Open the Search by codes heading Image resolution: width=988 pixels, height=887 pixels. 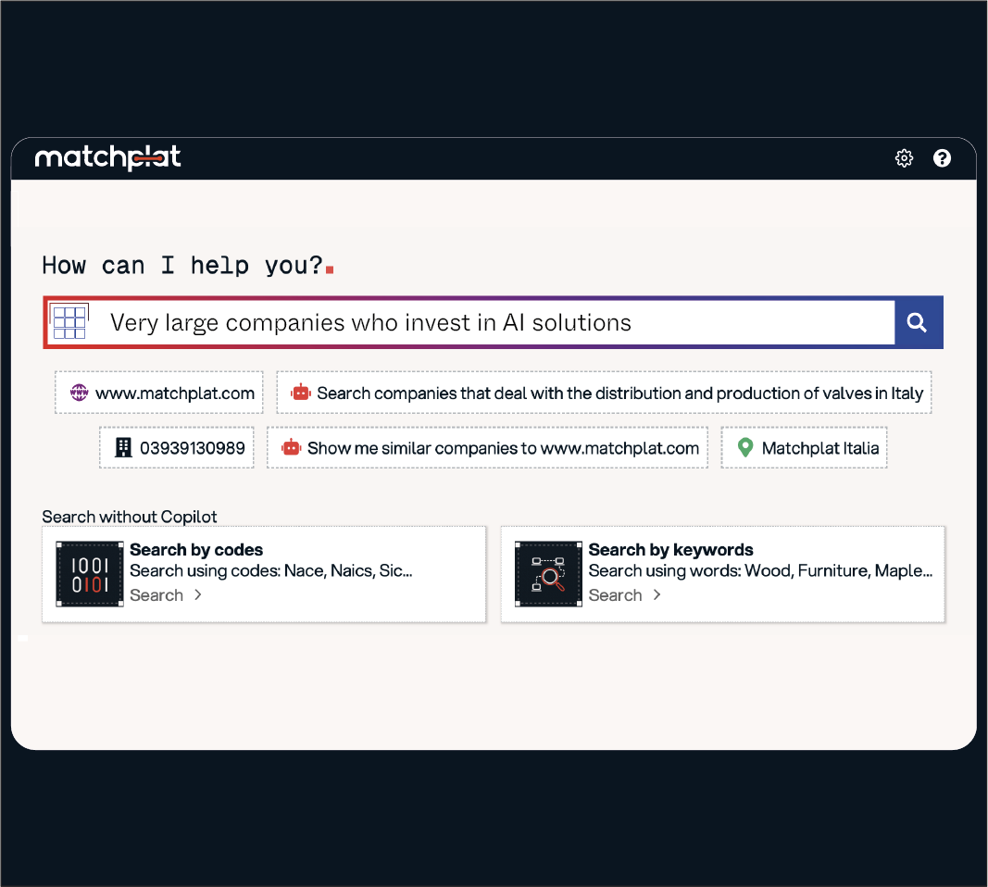click(x=196, y=550)
